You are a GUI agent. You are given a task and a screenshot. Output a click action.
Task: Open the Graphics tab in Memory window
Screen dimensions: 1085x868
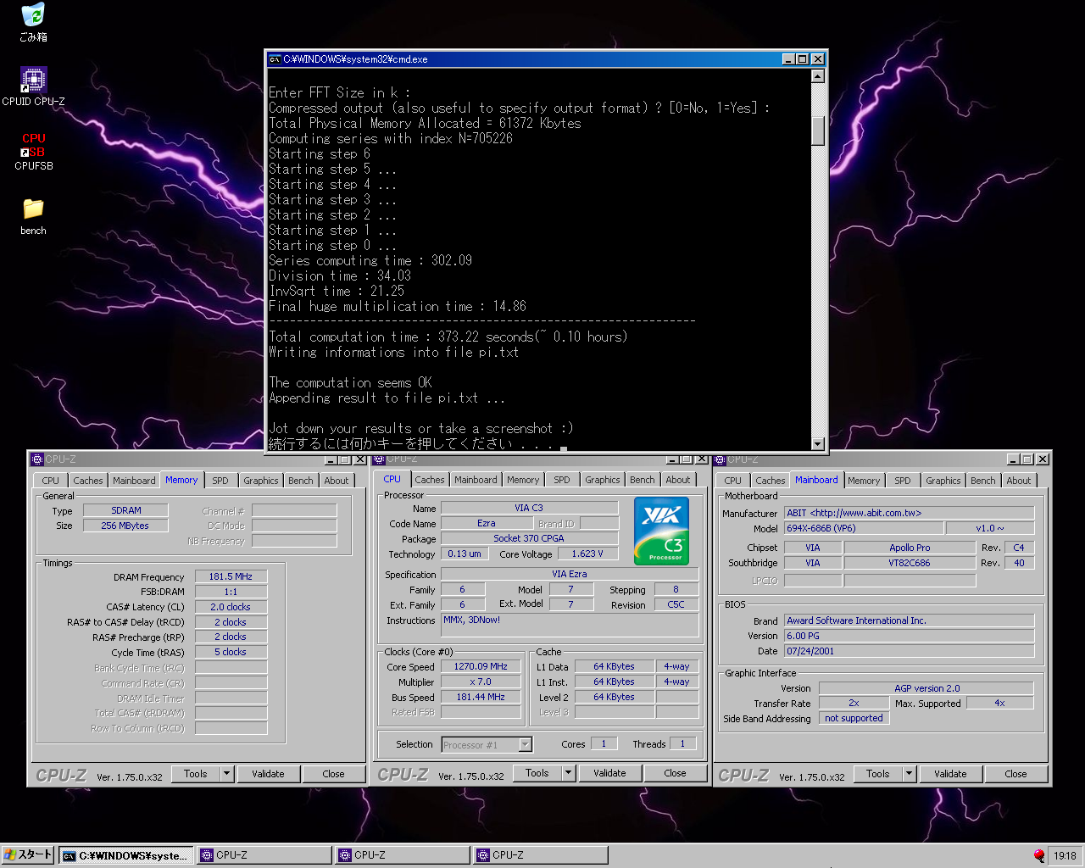click(260, 481)
